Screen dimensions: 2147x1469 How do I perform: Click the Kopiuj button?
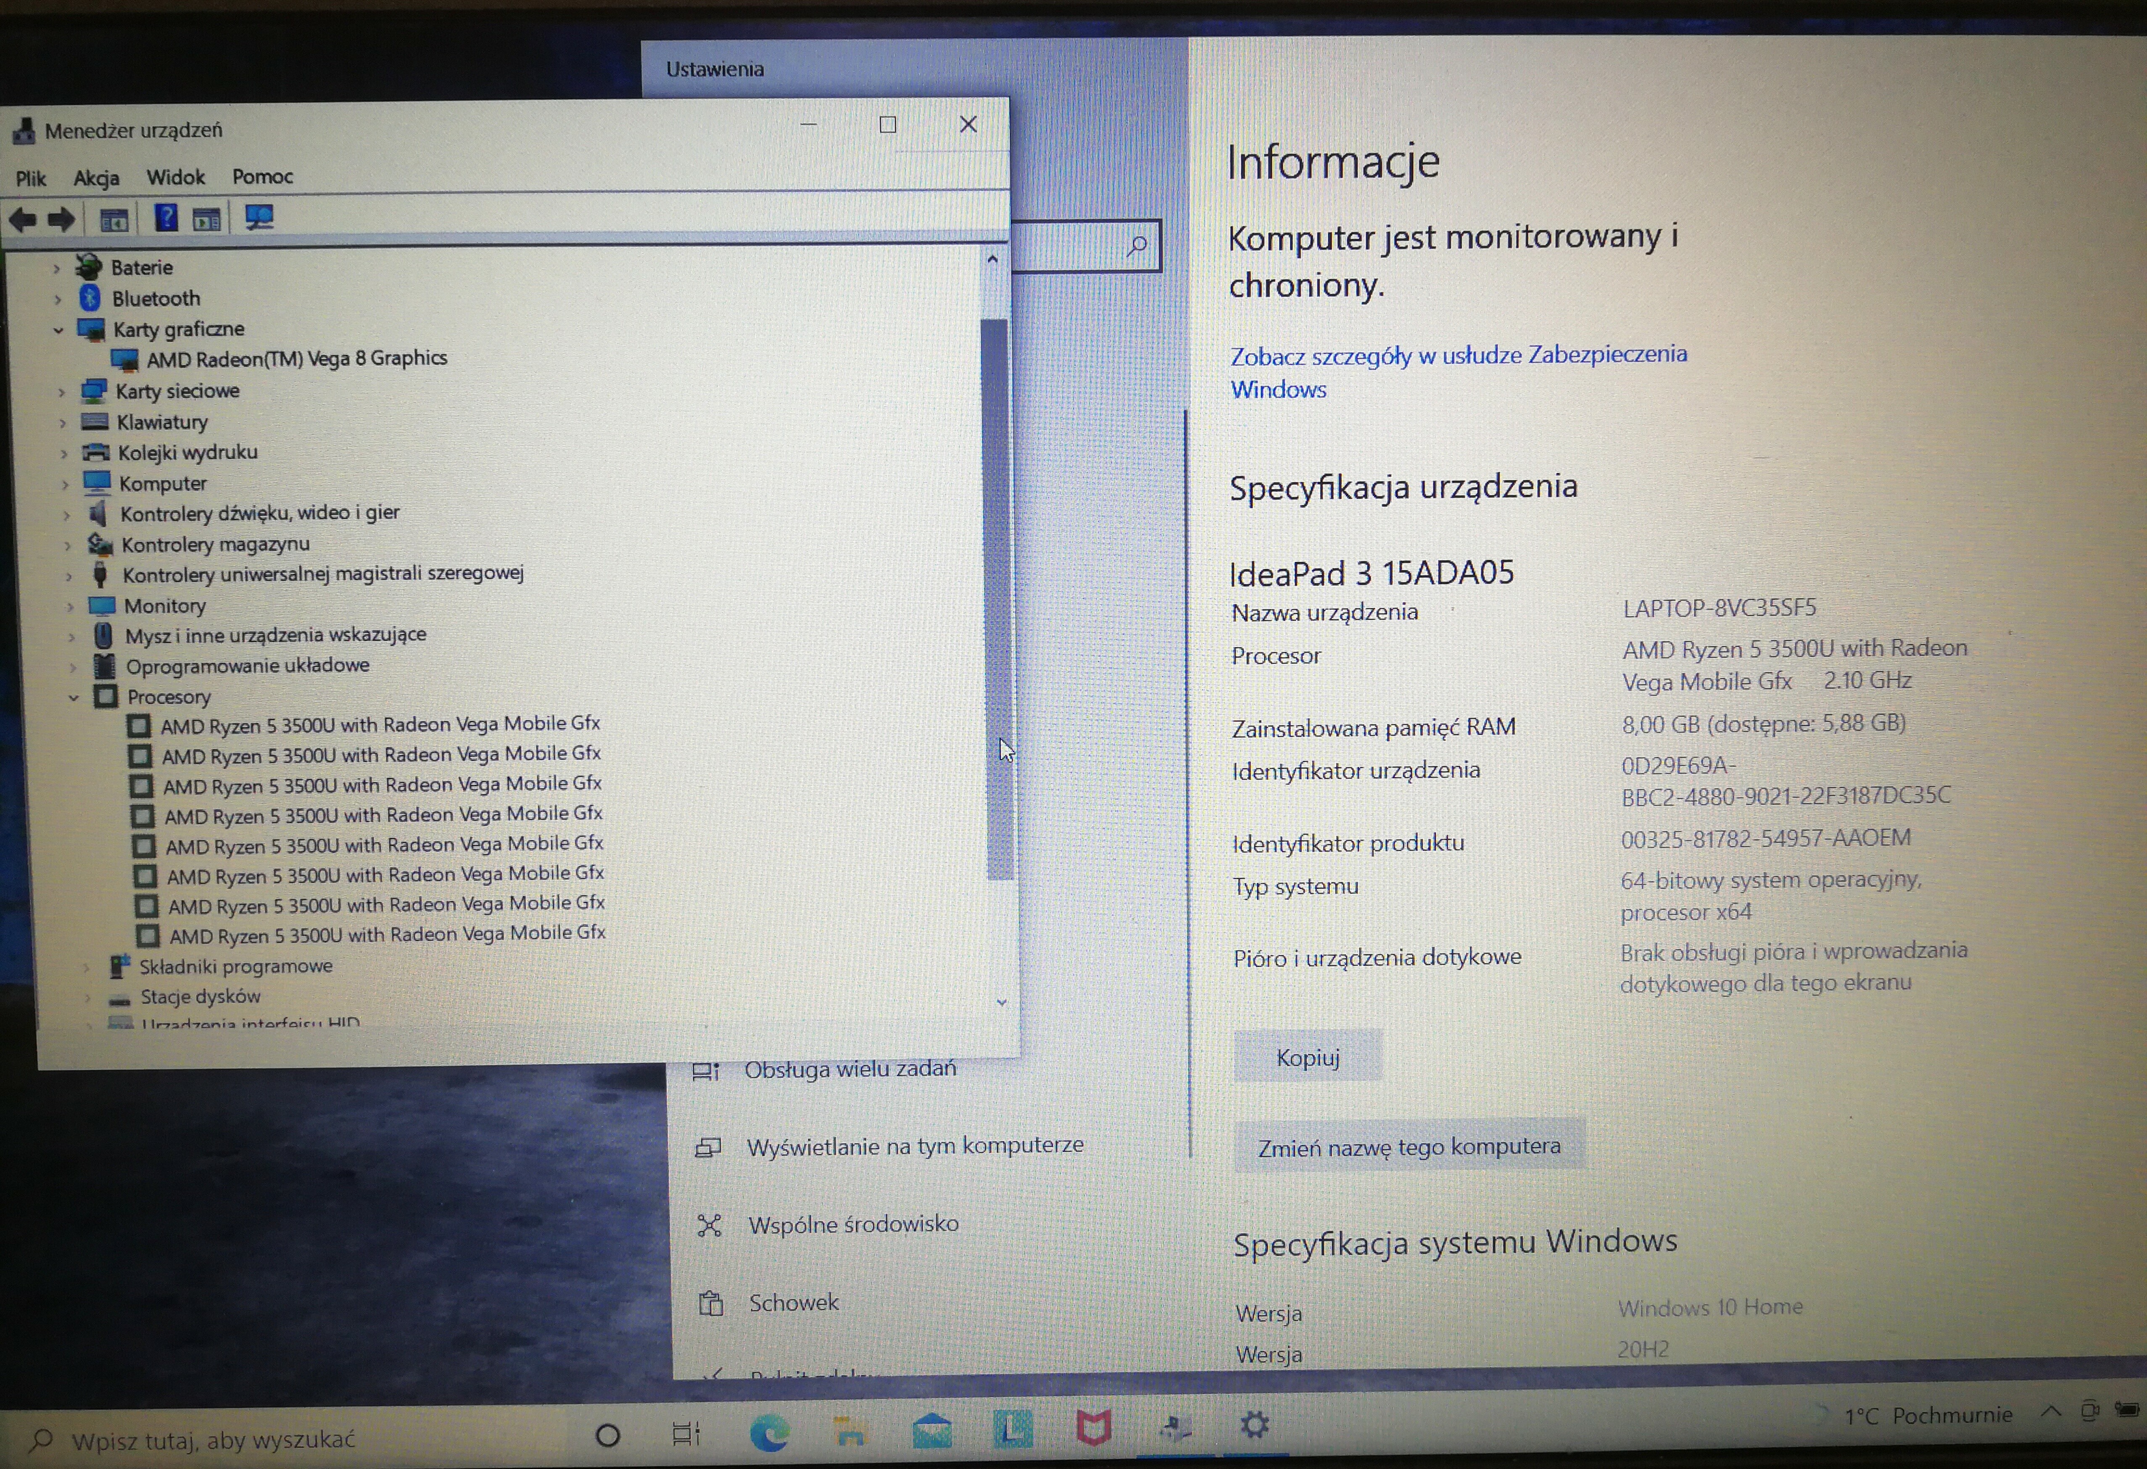tap(1307, 1057)
